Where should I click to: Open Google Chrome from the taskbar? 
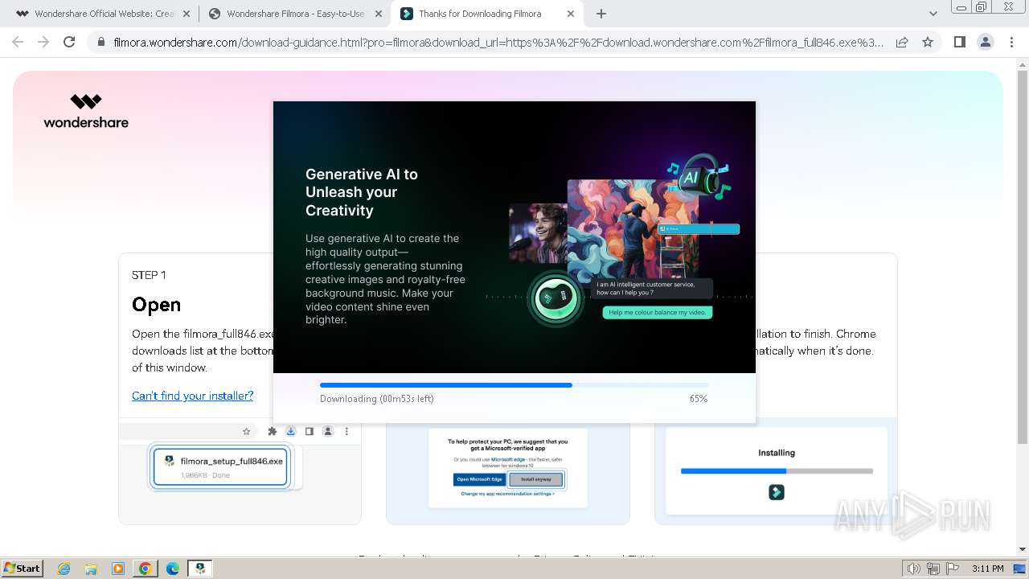pyautogui.click(x=146, y=569)
